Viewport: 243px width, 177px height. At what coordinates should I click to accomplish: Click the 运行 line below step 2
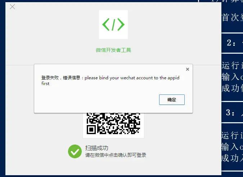[x=232, y=65]
